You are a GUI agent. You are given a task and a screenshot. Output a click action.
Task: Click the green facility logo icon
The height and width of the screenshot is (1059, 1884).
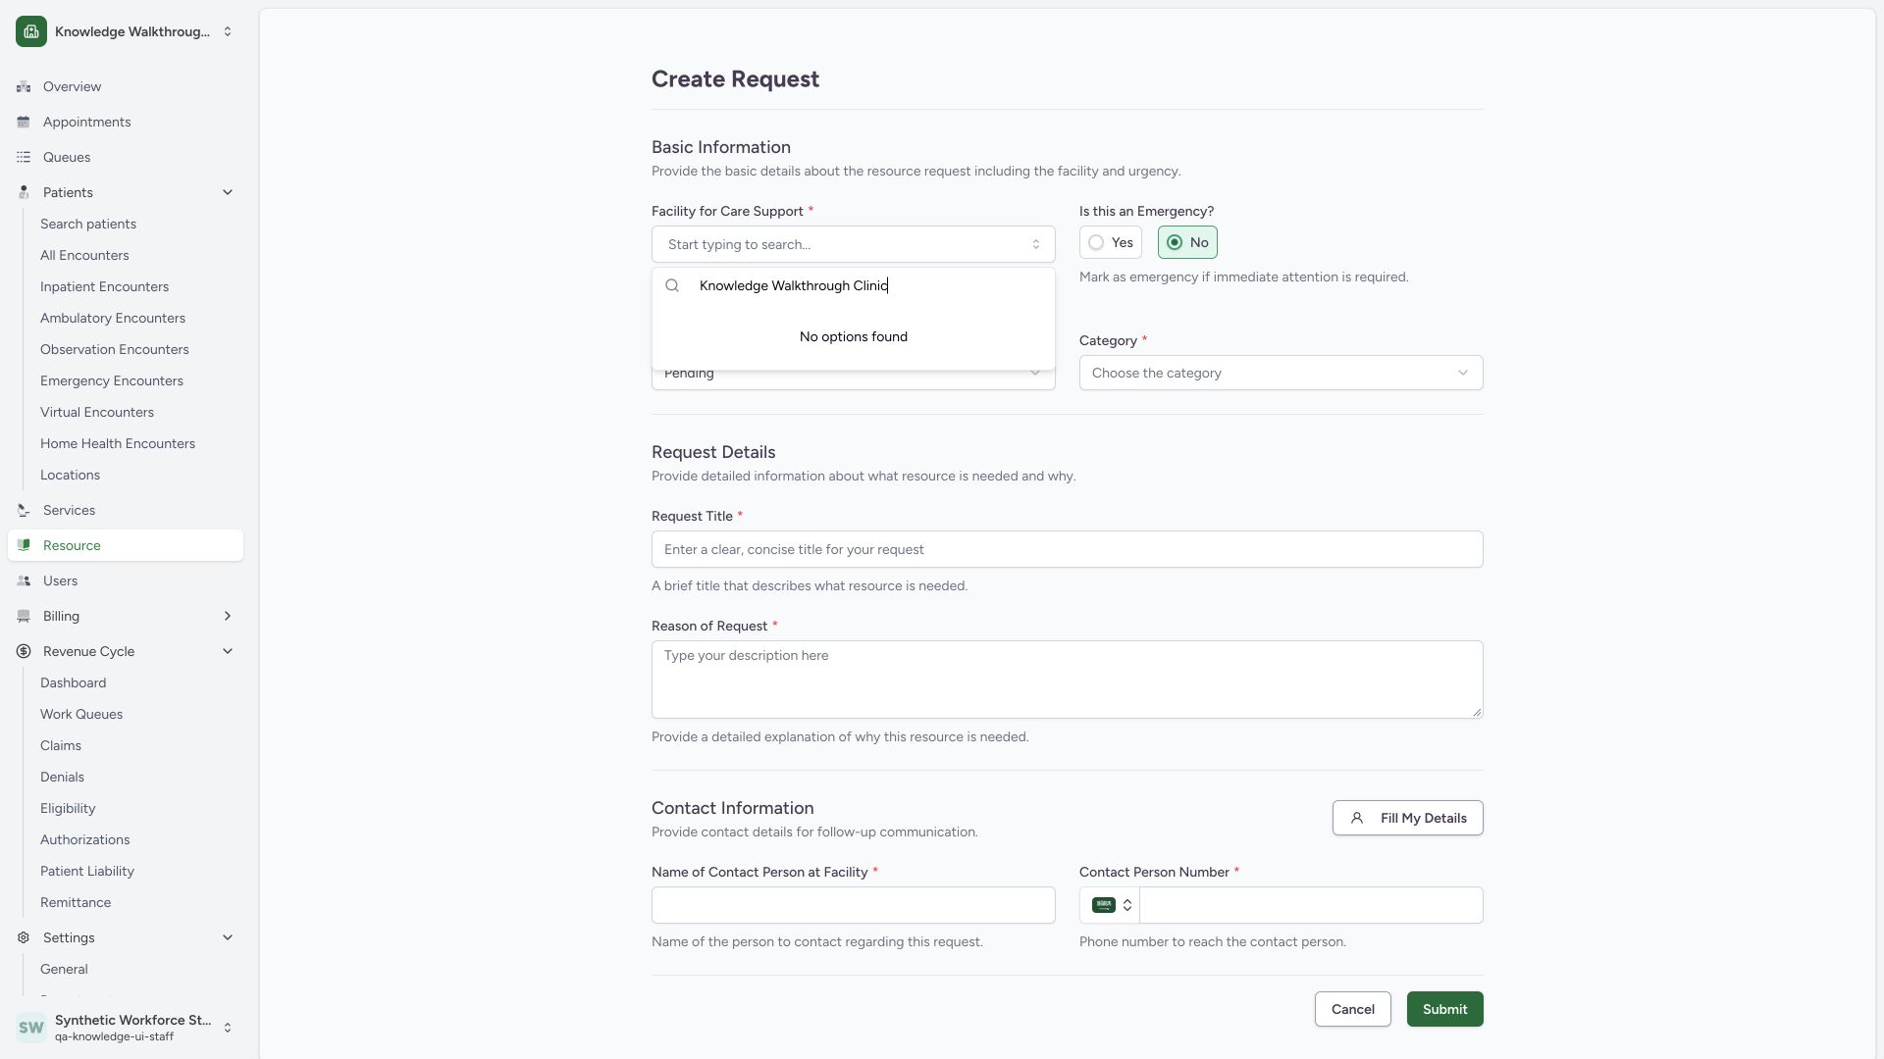click(x=31, y=31)
